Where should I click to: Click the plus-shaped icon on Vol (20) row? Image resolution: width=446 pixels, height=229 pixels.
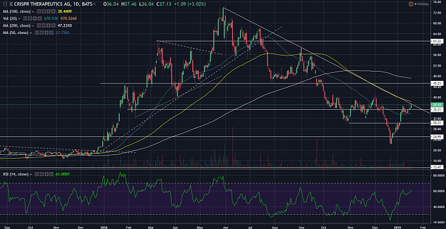[x=35, y=19]
